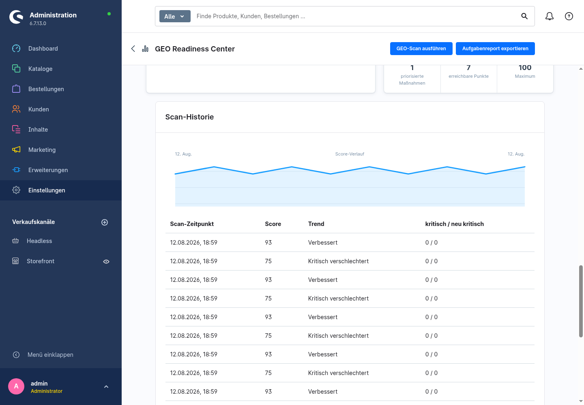The image size is (584, 405).
Task: Click the Score-Verlauf line chart
Action: pos(350,185)
